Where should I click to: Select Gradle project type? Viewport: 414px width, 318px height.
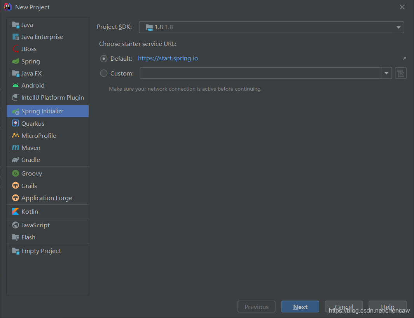click(47, 160)
